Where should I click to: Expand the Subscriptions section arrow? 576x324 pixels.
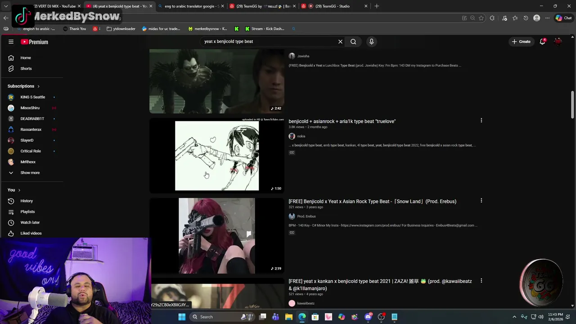pos(38,86)
